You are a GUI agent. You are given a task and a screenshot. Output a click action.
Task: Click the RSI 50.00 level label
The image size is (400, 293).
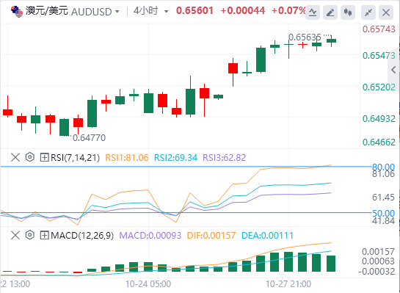pos(383,213)
